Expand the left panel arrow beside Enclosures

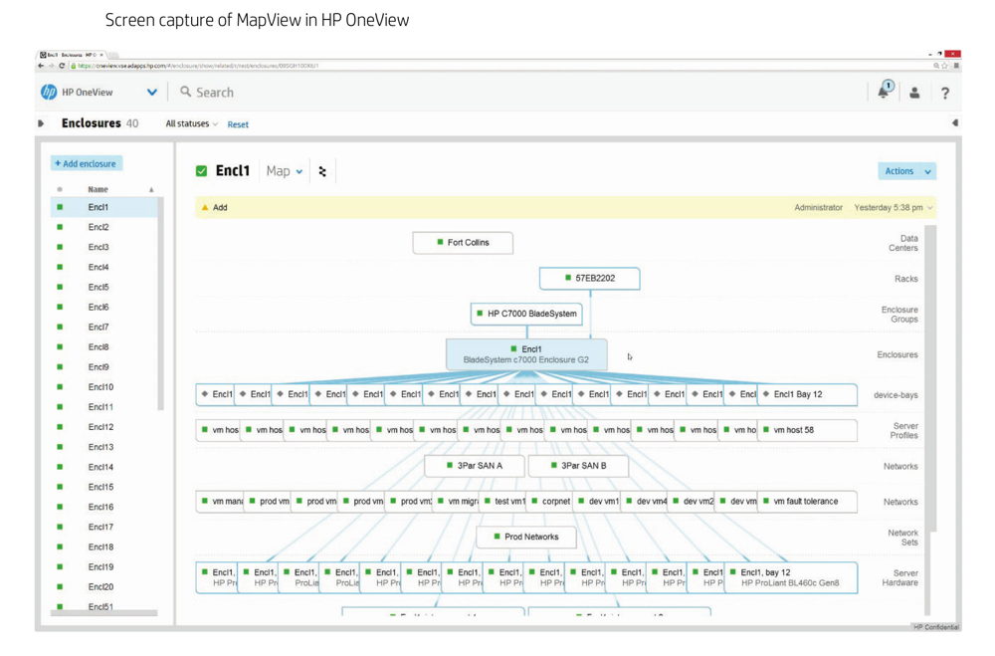[41, 124]
